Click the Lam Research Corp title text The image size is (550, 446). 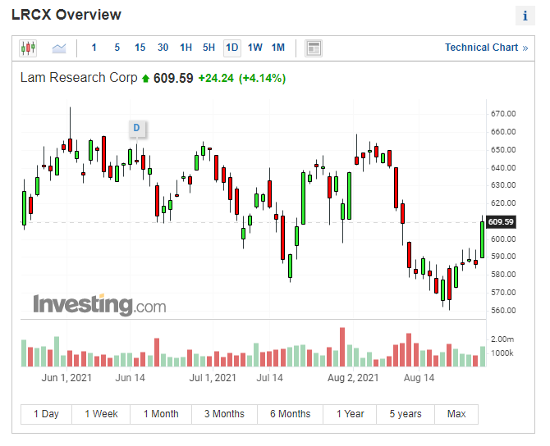pyautogui.click(x=79, y=78)
